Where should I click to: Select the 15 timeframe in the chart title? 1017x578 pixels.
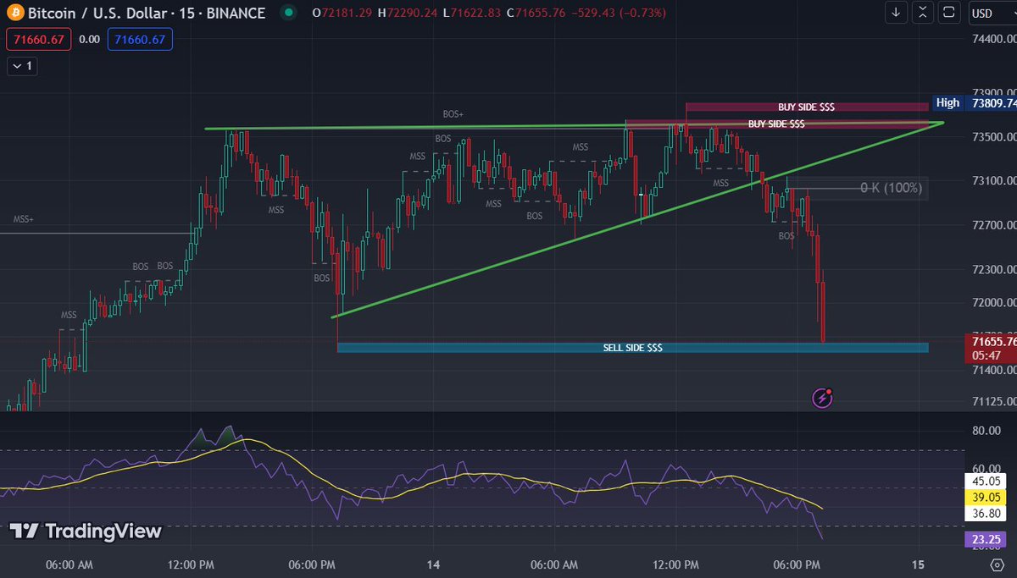[x=188, y=13]
